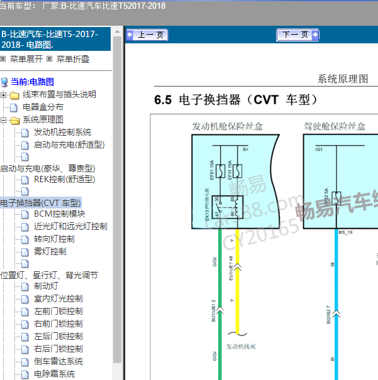Open 室内灯光控制 diagram
The height and width of the screenshot is (380, 378).
[x=58, y=298]
